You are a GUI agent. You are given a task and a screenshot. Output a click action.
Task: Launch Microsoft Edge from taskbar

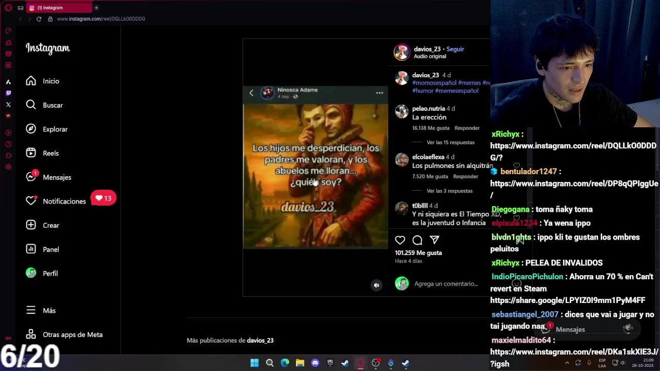pyautogui.click(x=285, y=363)
